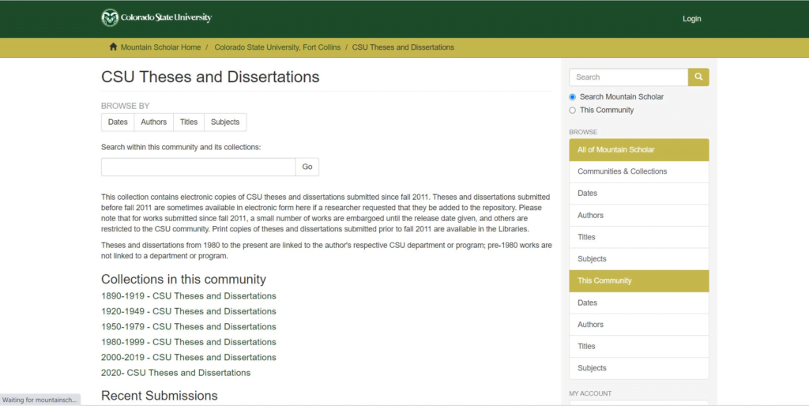Image resolution: width=809 pixels, height=406 pixels.
Task: Browse This Community by Dates in sidebar
Action: [638, 303]
